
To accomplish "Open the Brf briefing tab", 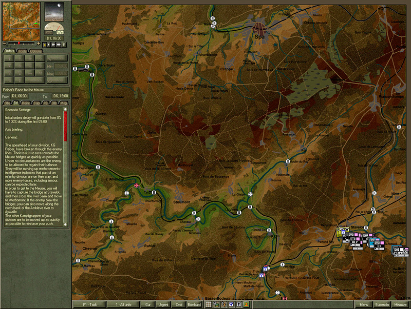I will pos(15,103).
